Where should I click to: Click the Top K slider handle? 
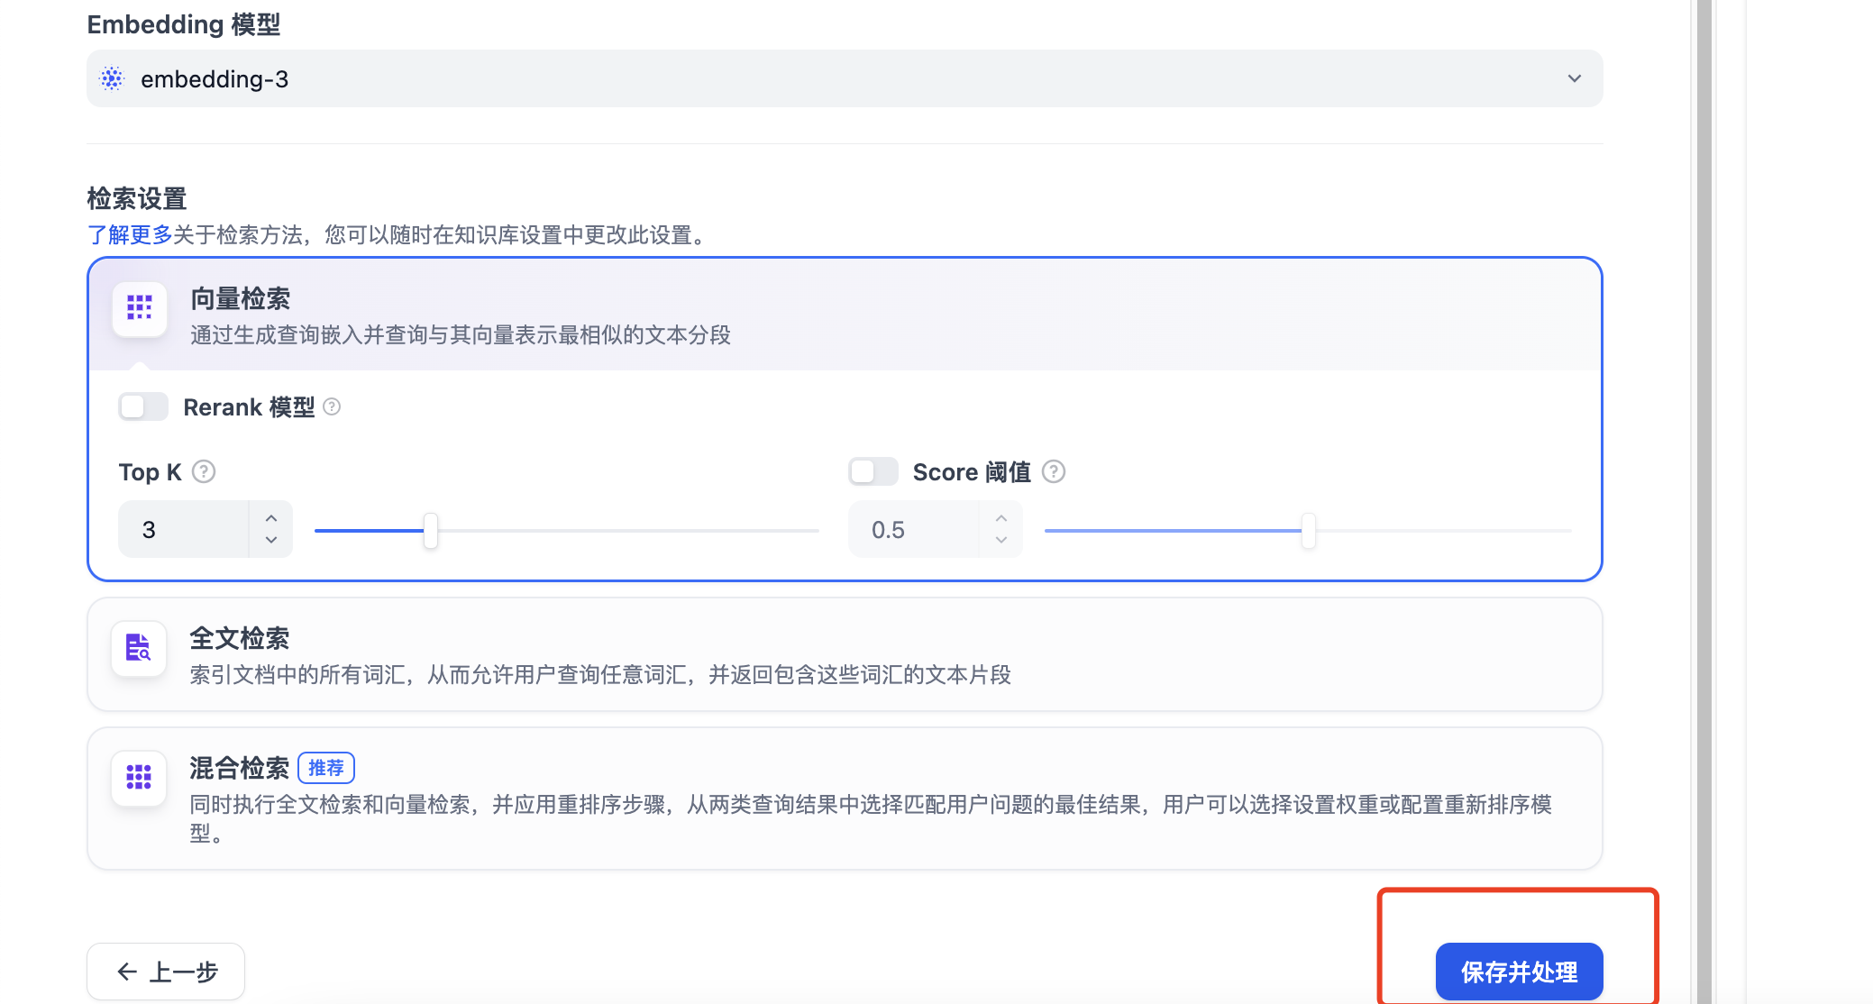431,531
